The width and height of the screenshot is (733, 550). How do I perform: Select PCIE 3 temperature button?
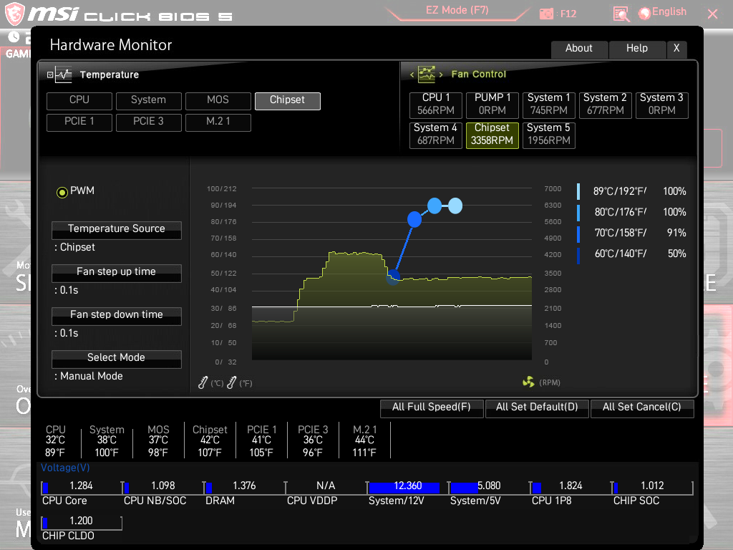pyautogui.click(x=149, y=122)
